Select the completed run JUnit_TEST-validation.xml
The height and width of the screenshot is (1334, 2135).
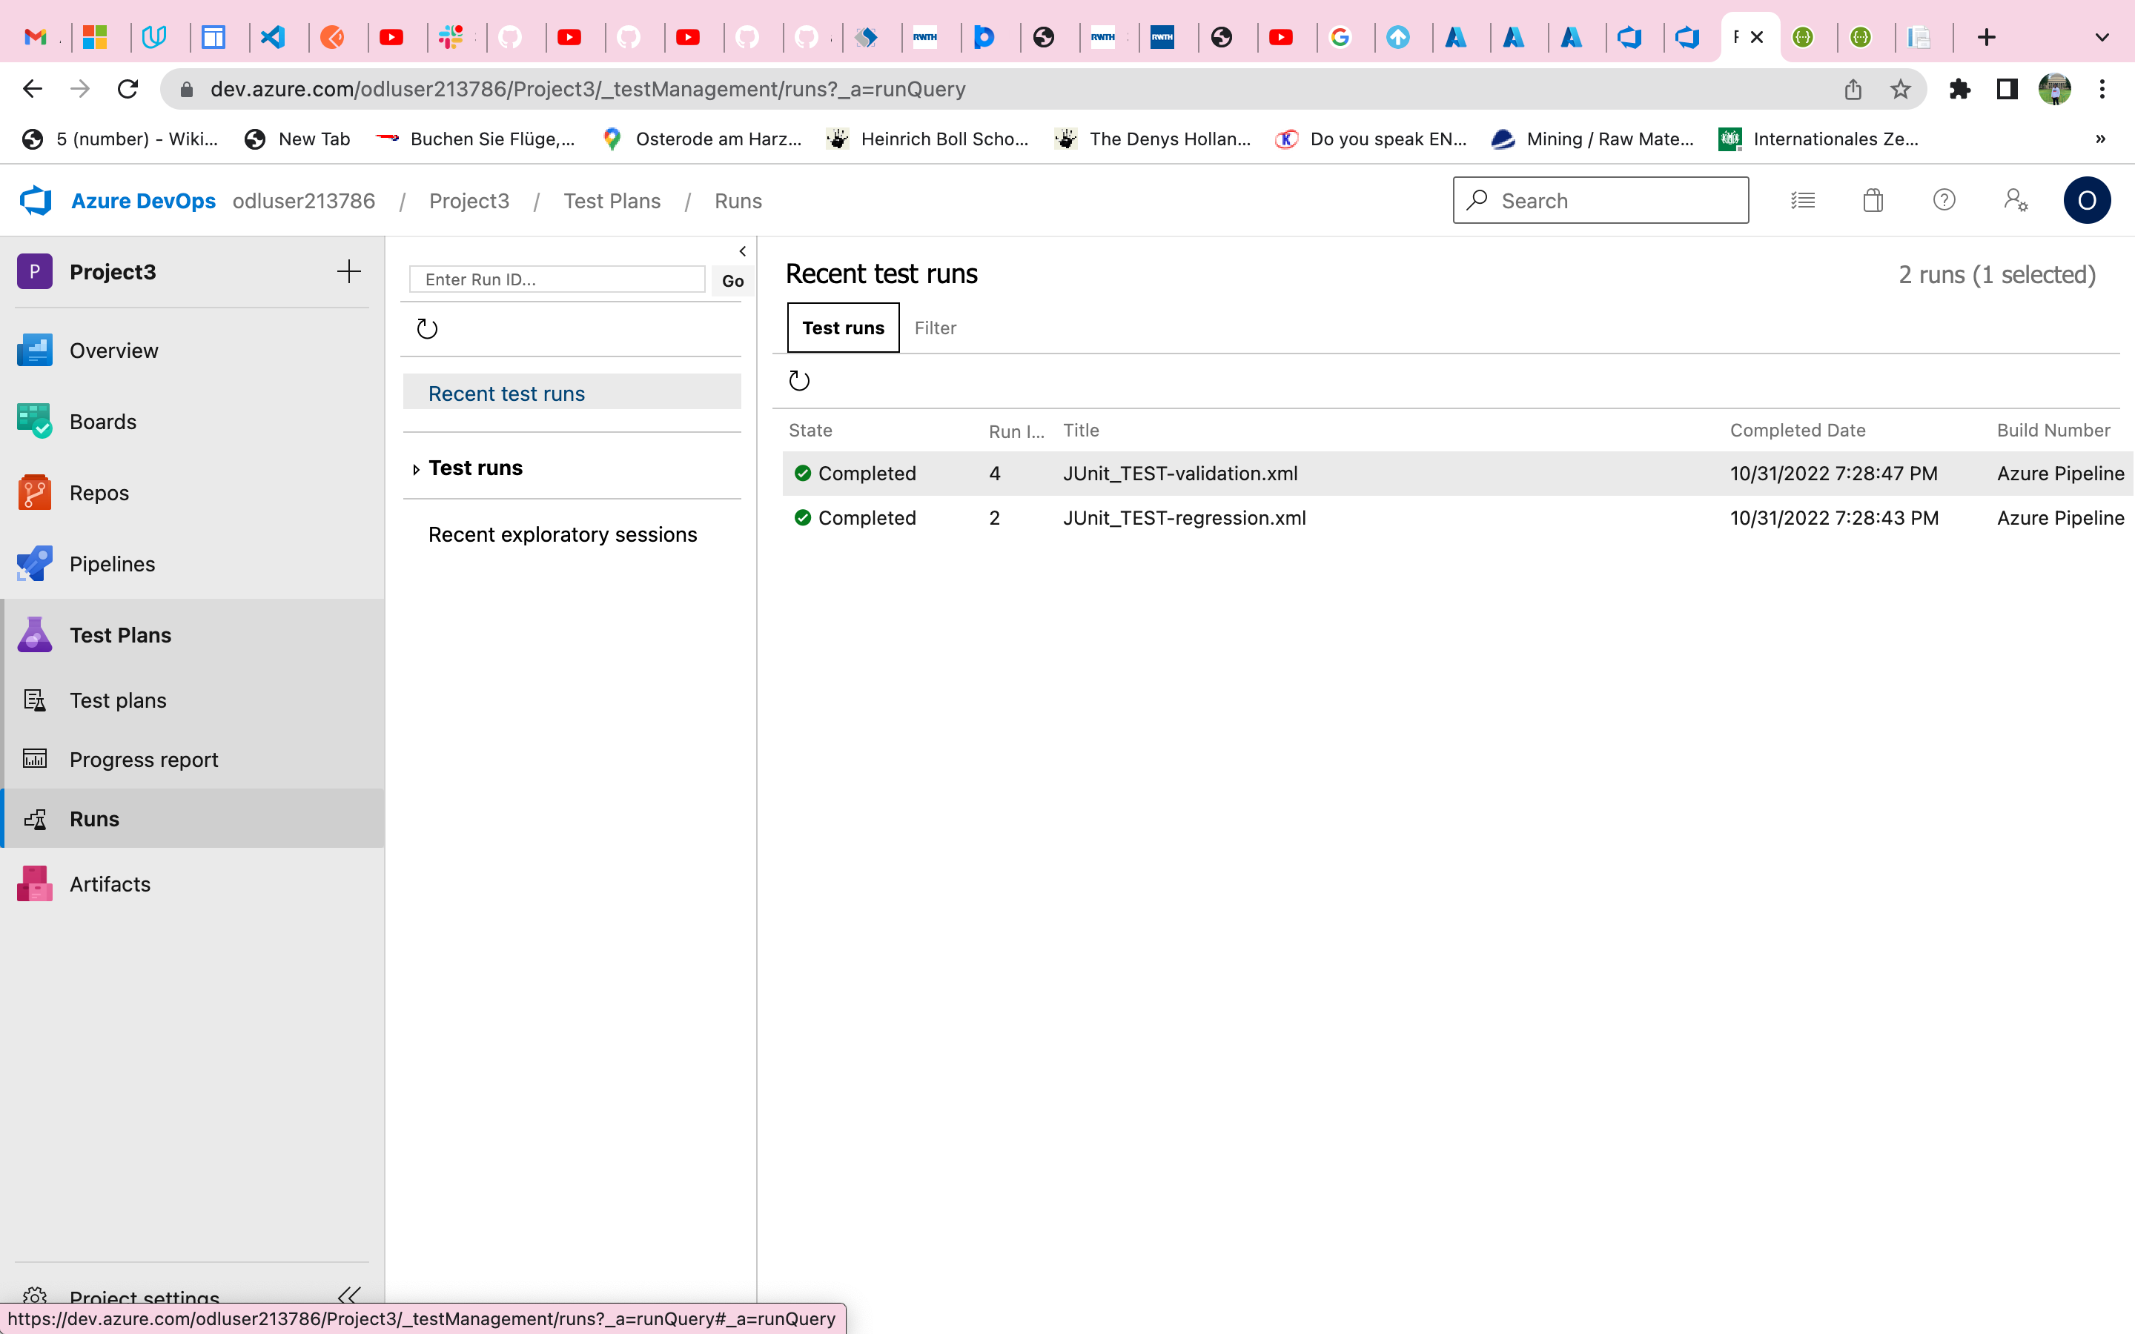click(1179, 473)
